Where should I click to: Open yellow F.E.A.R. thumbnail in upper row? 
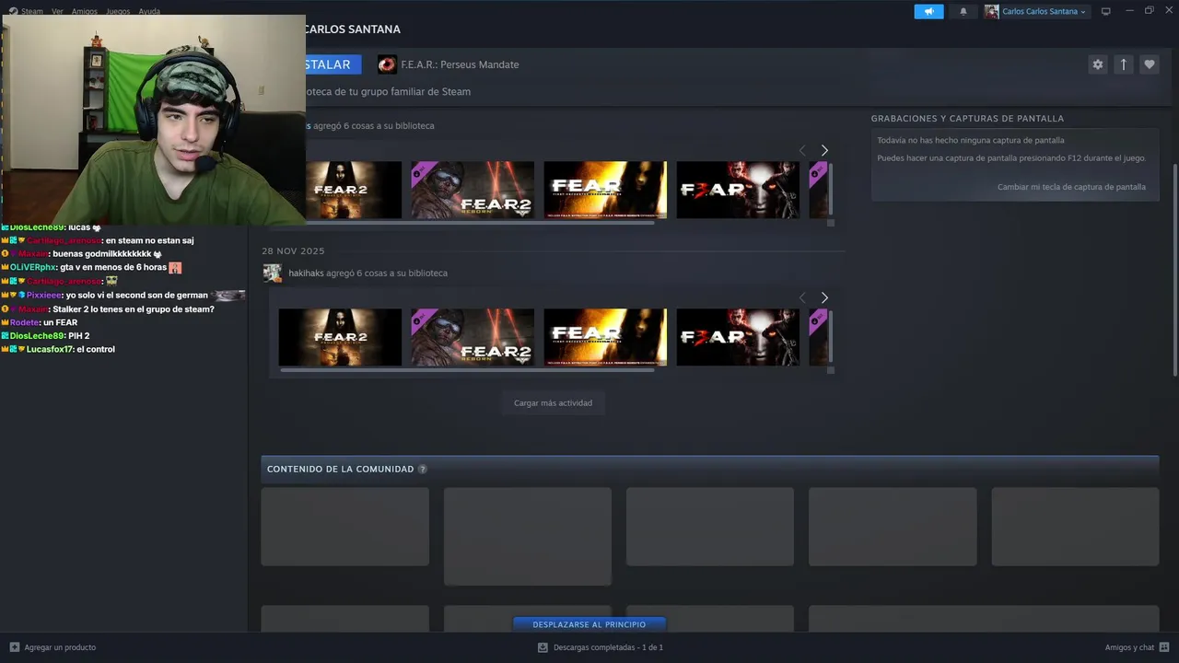(x=605, y=190)
